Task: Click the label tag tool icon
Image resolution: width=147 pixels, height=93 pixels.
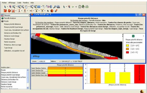Action: pos(44,7)
